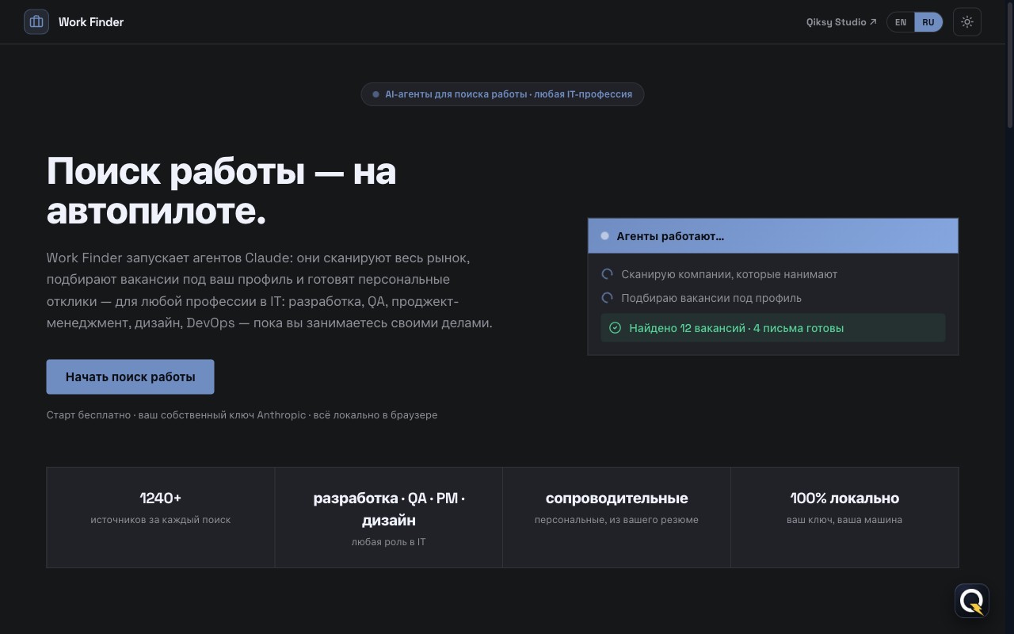
Task: Click the text ваш ключ, ваша машина
Action: tap(844, 520)
